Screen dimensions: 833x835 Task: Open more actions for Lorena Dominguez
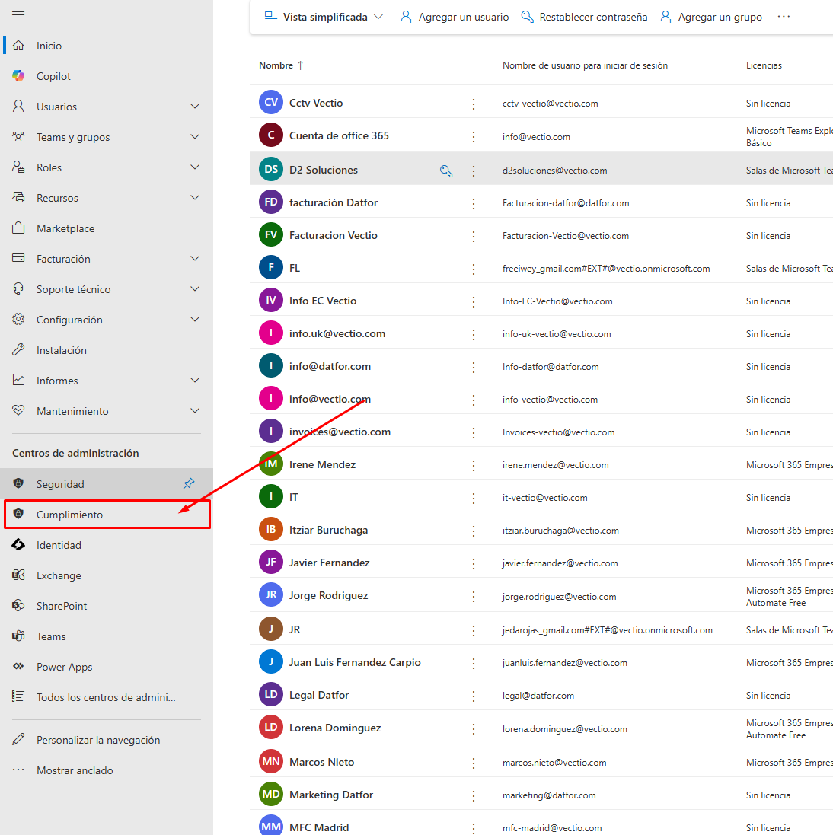pyautogui.click(x=474, y=728)
